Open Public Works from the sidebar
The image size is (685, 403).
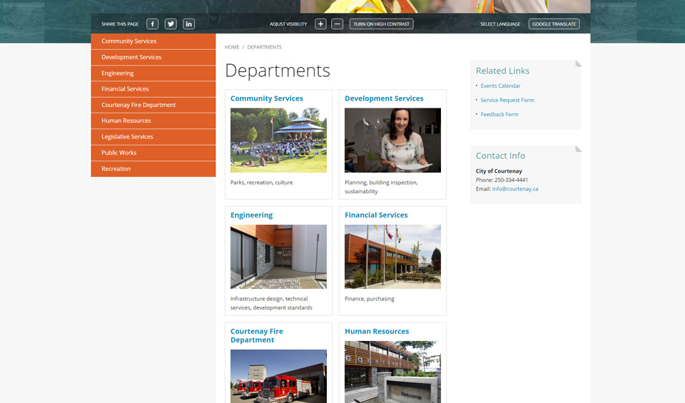tap(119, 153)
